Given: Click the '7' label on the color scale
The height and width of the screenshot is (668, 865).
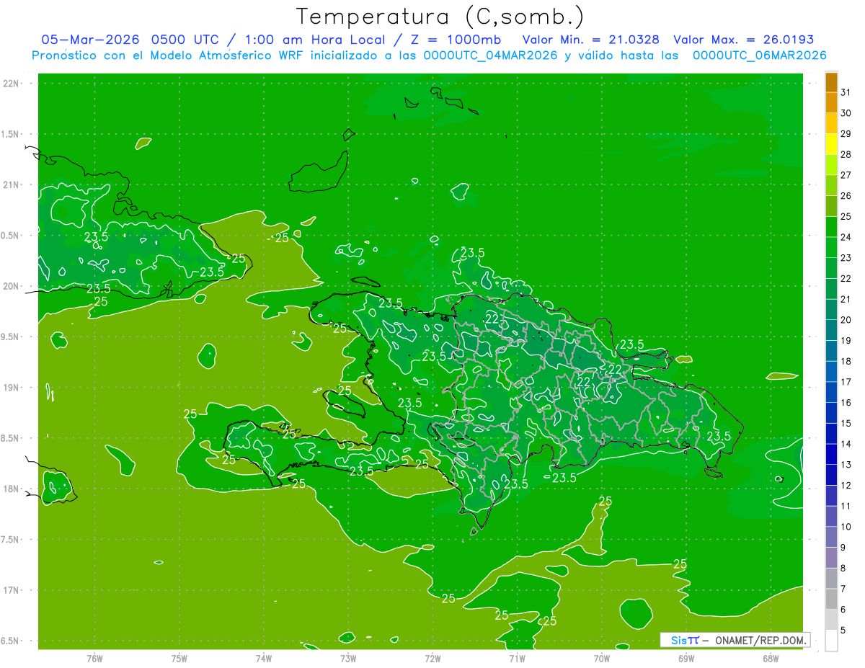Looking at the screenshot, I should click(x=843, y=589).
